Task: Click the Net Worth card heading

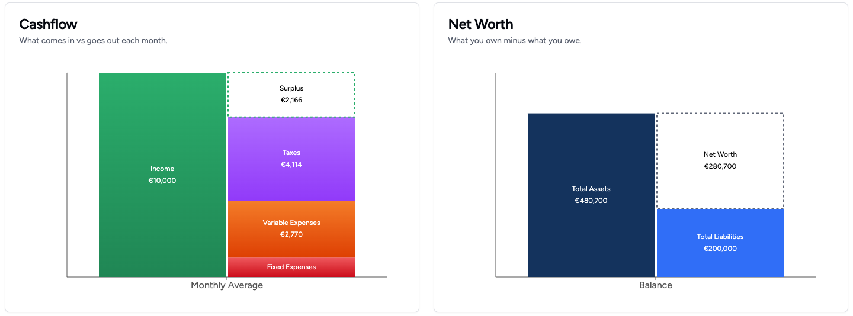Action: tap(480, 24)
